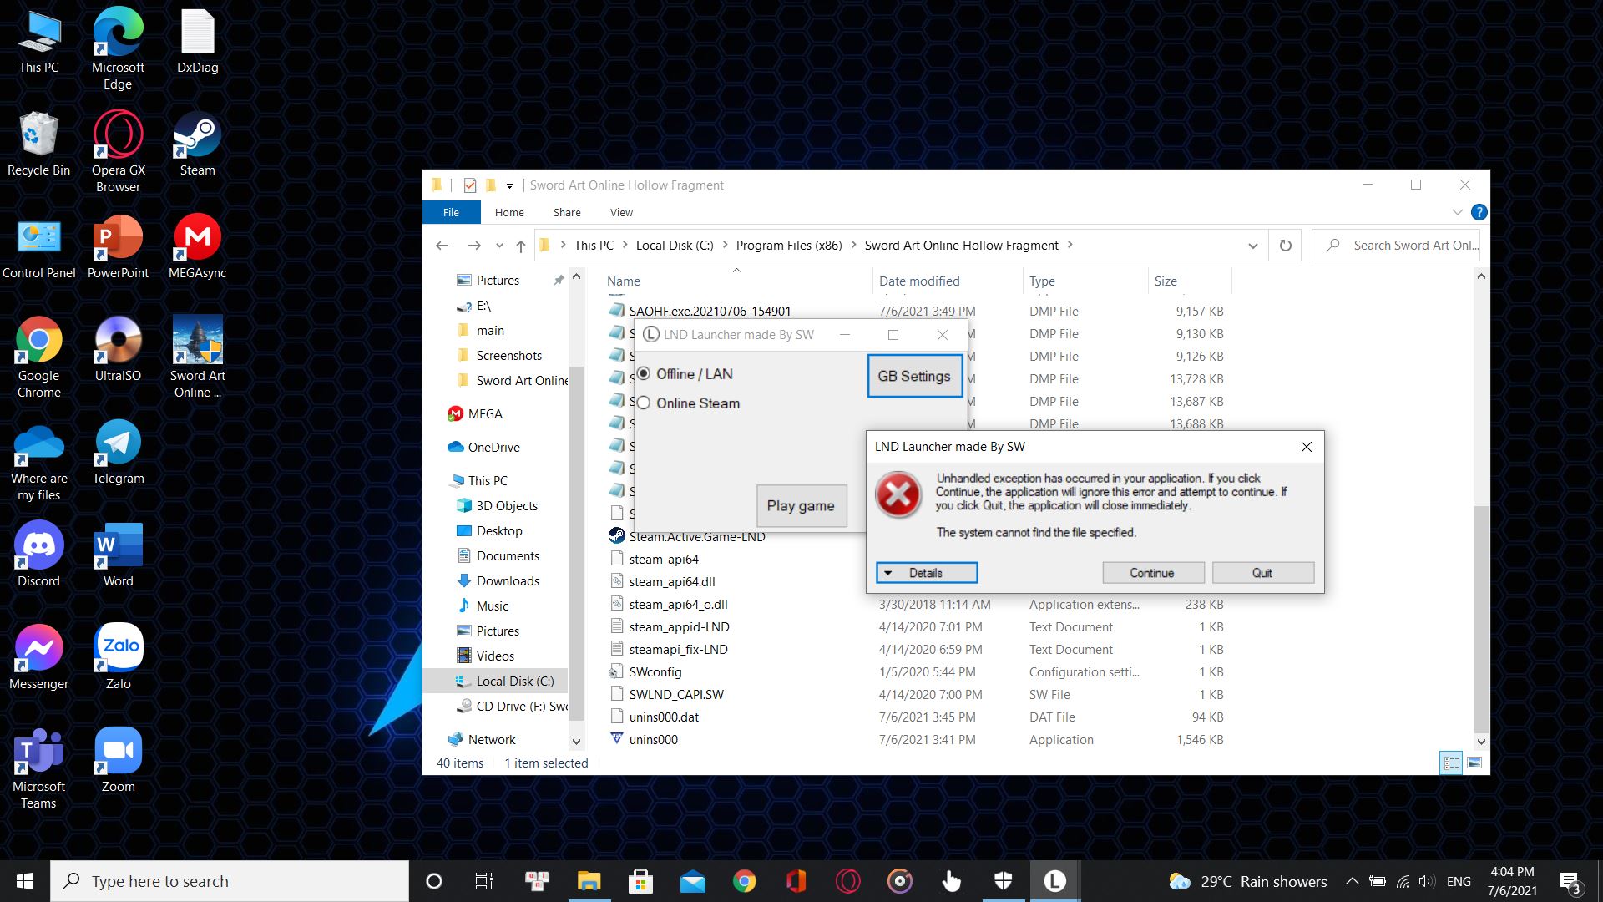Select the Offline / LAN radio option
Viewport: 1603px width, 902px height.
644,373
